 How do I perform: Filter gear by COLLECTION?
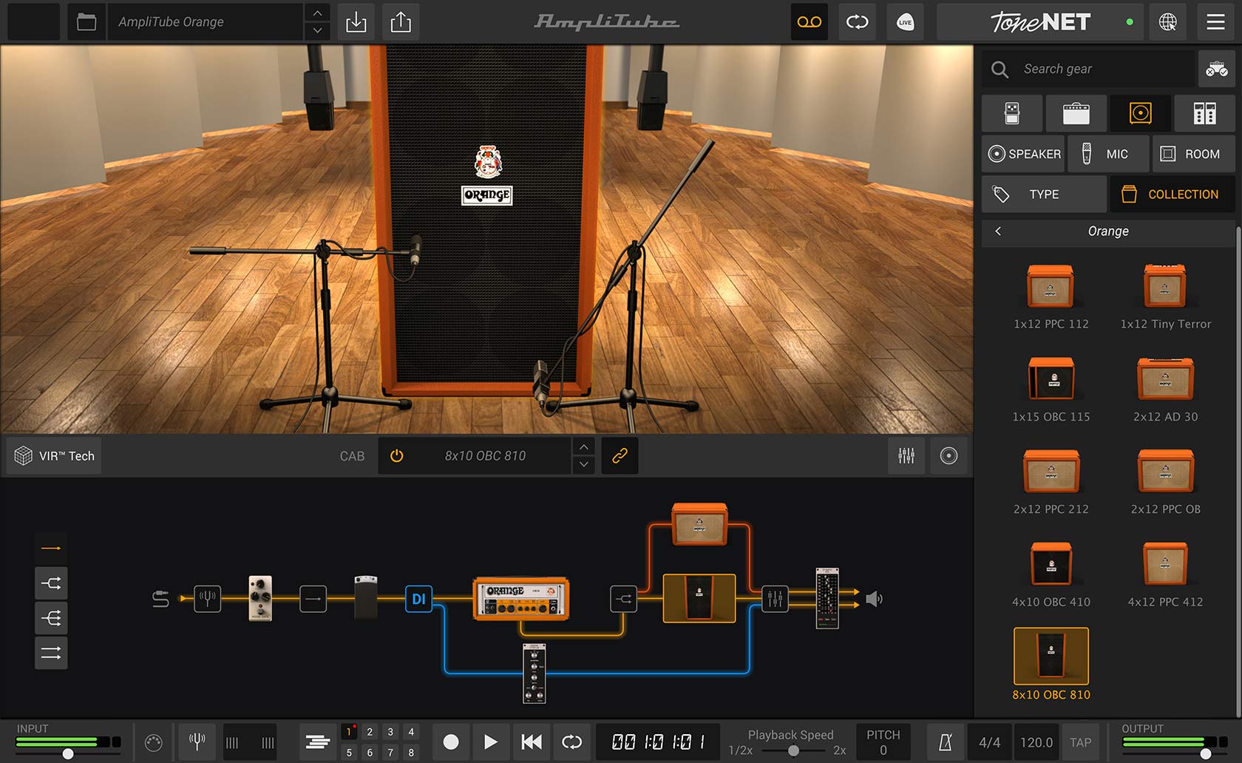1173,194
